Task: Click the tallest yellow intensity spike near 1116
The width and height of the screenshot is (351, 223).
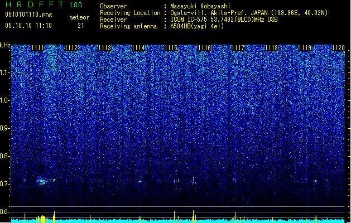Action: 193,216
